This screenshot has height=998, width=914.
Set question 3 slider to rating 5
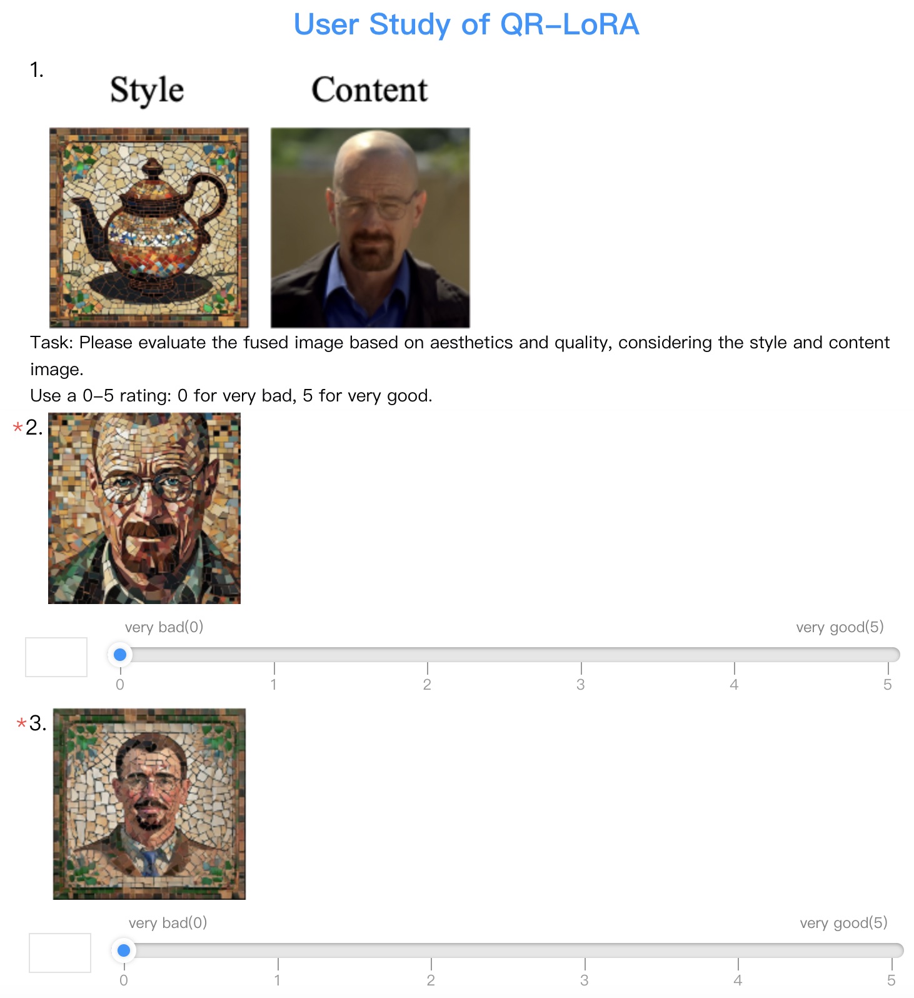pos(891,950)
